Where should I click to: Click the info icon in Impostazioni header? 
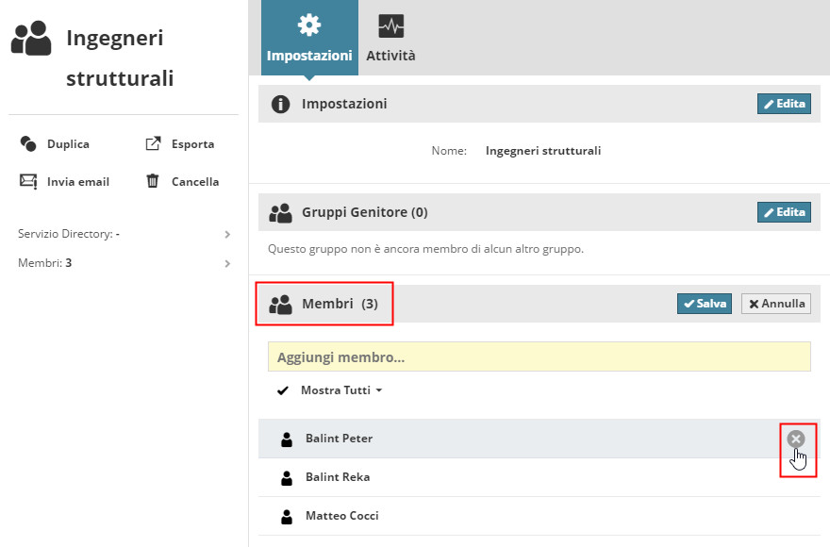[x=280, y=104]
